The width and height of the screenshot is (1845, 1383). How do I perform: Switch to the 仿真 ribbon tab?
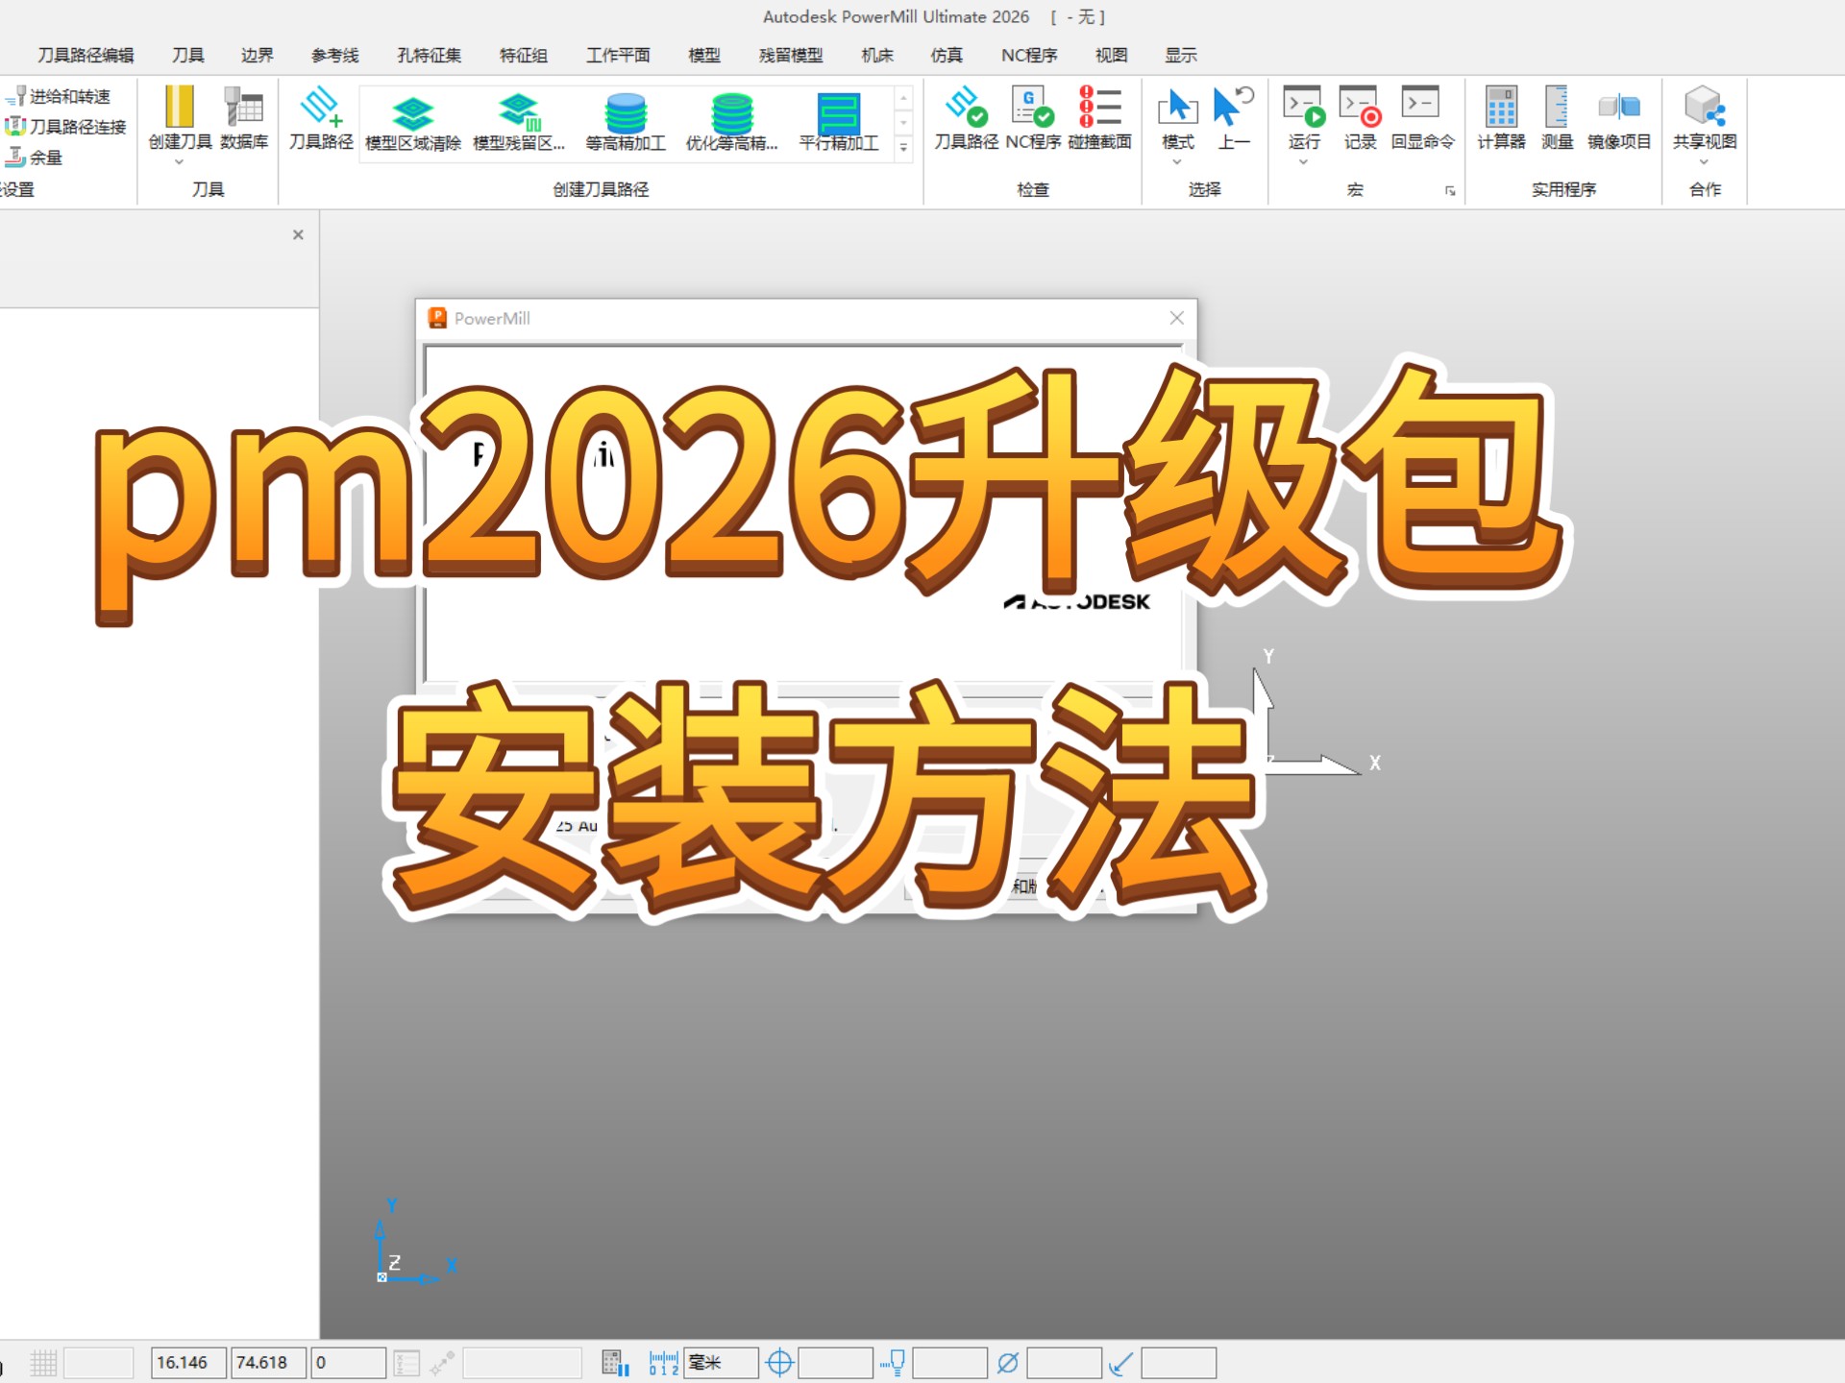(x=947, y=55)
